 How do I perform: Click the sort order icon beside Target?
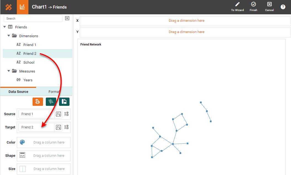(66, 127)
